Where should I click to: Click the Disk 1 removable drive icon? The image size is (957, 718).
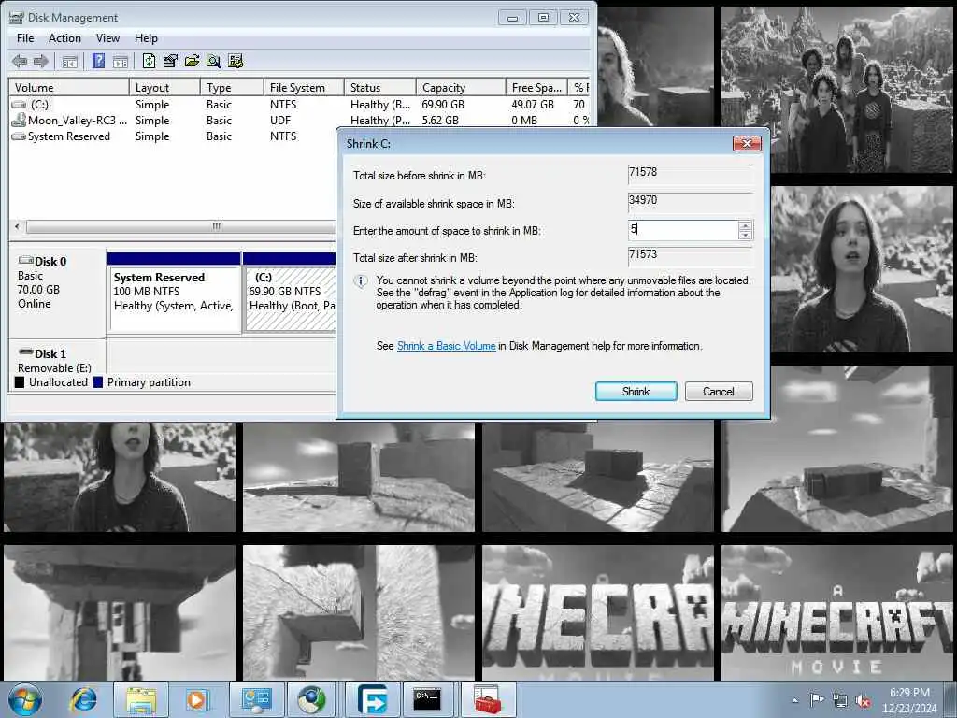tap(25, 352)
